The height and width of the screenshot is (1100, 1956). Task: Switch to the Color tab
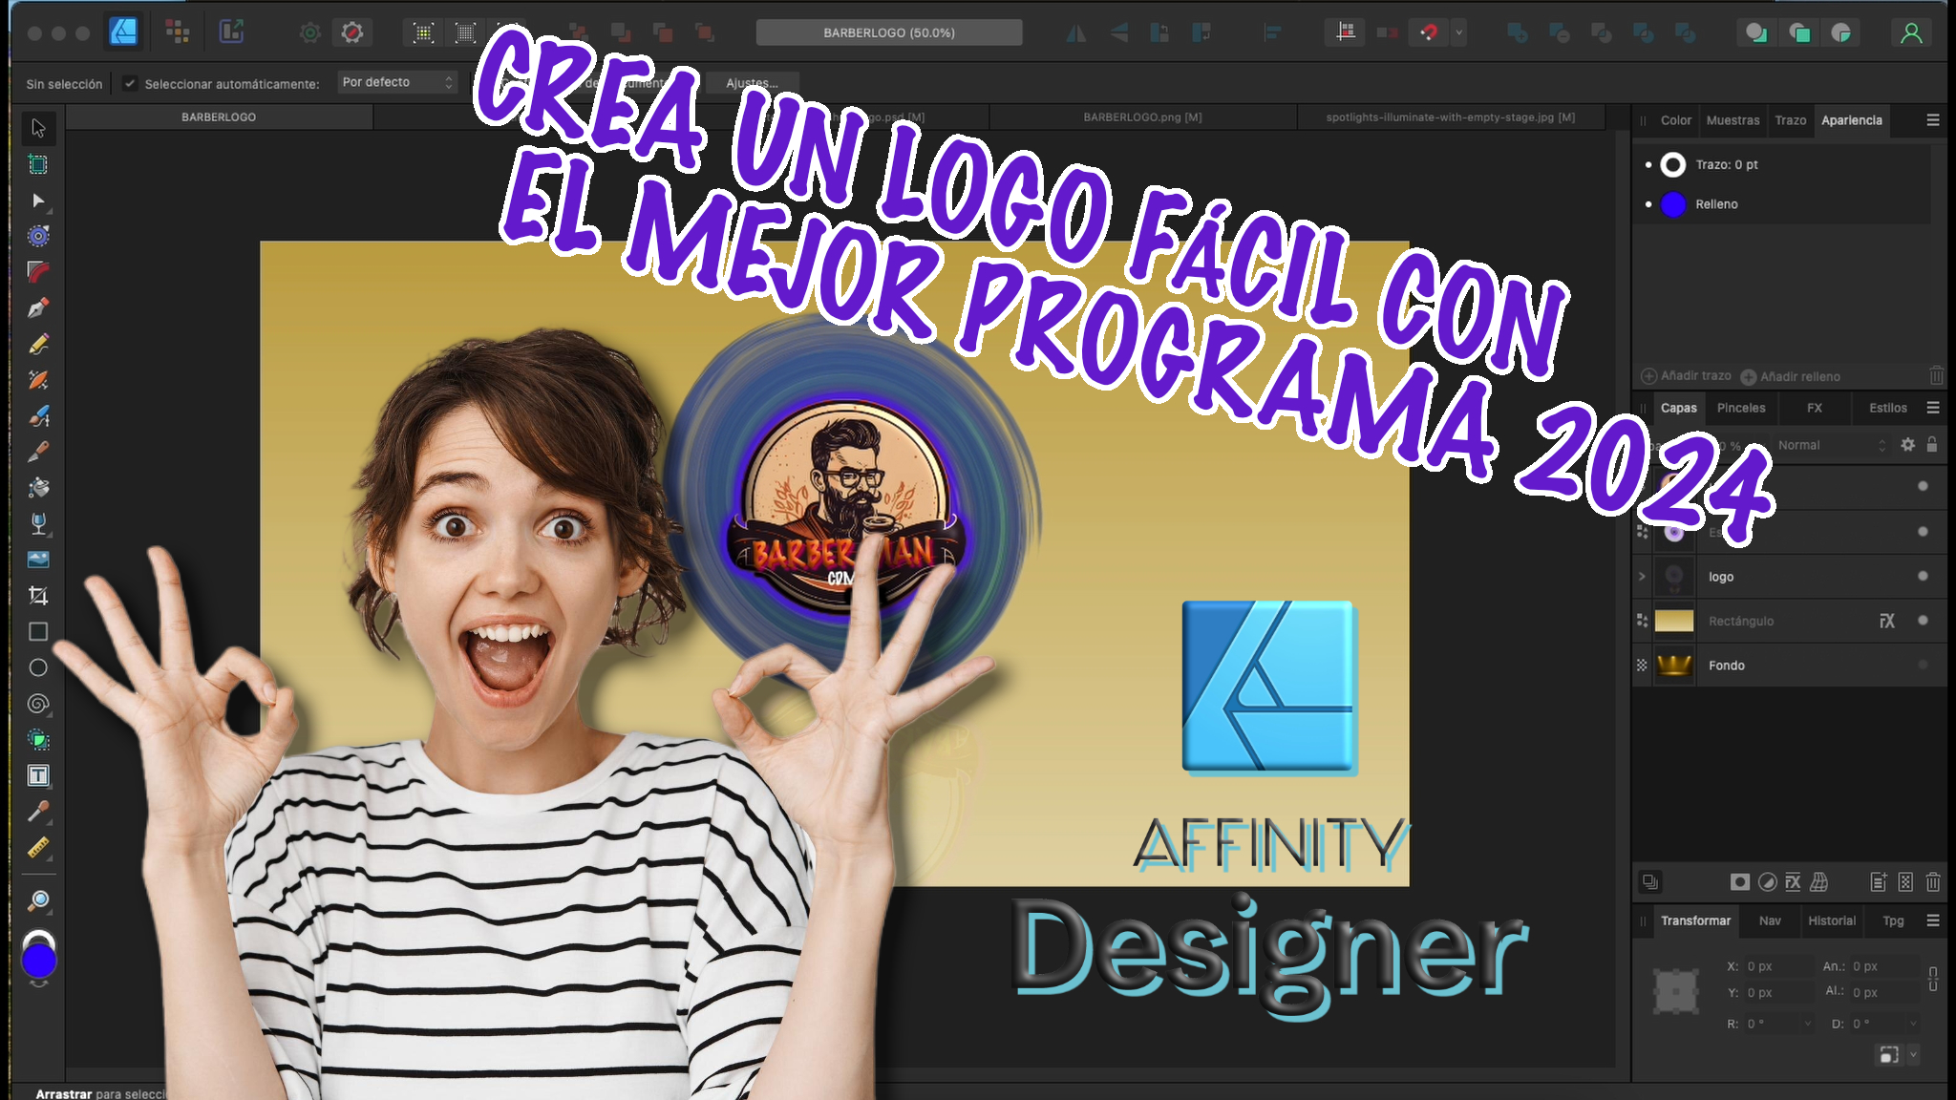pos(1675,120)
